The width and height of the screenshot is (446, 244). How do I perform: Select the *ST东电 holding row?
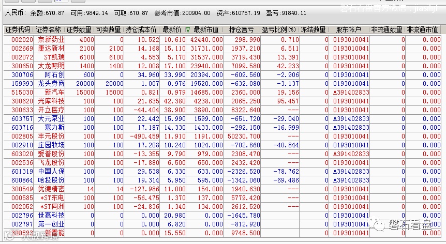coord(222,198)
